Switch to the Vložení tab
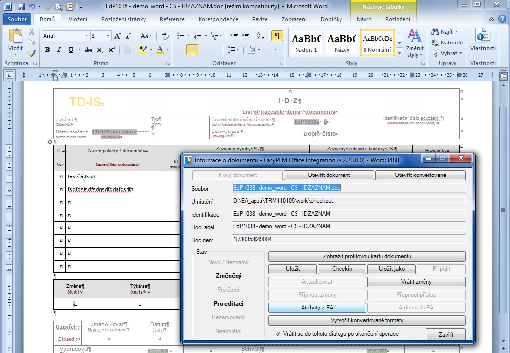Screen dimensions: 510x353 coord(78,19)
